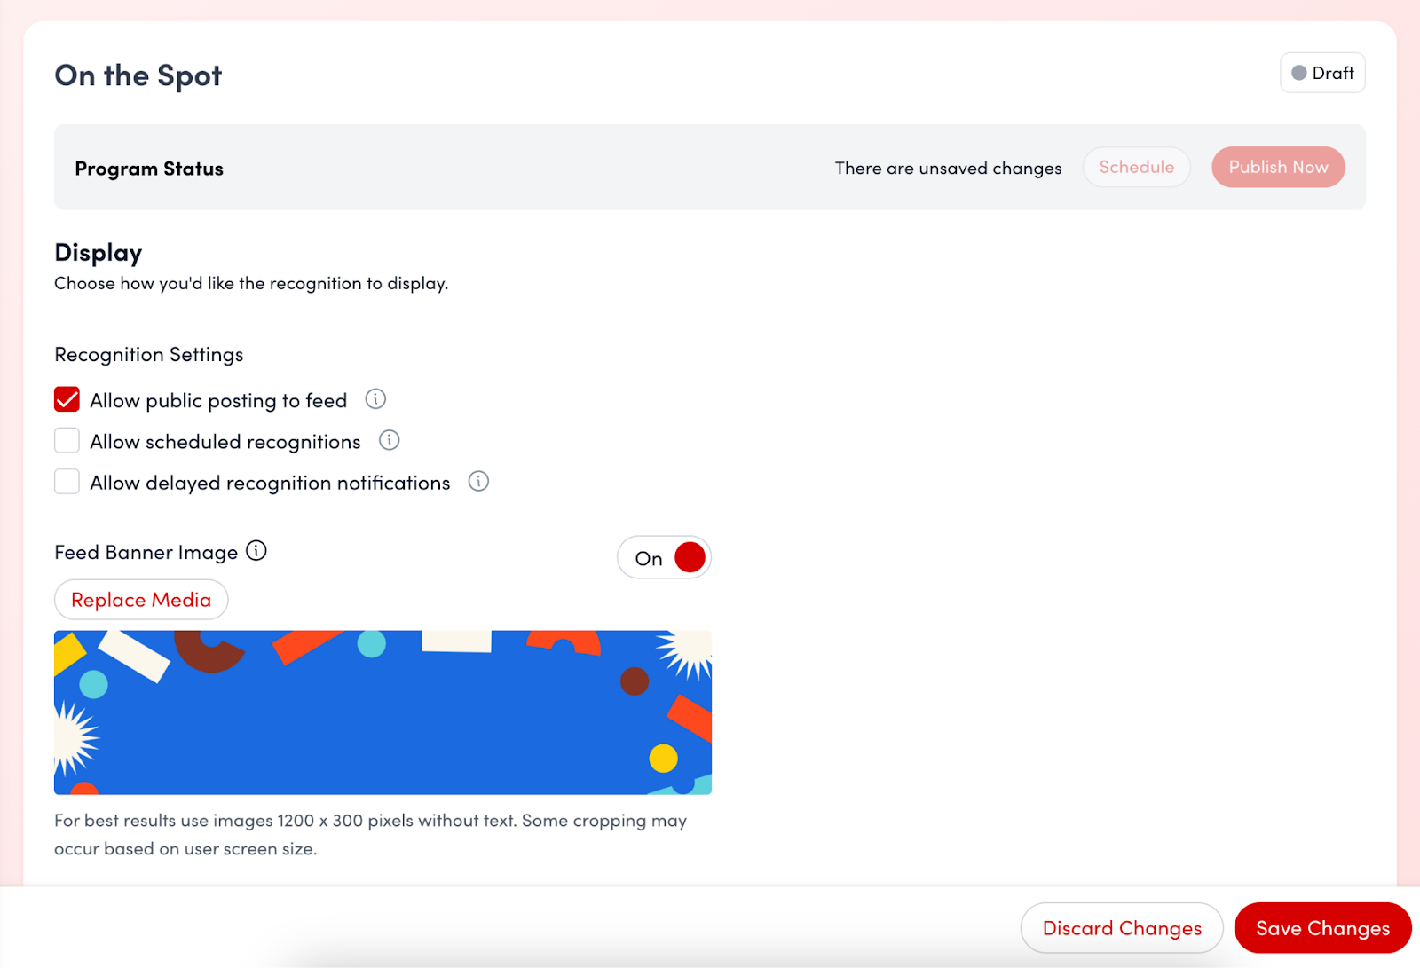This screenshot has height=968, width=1420.
Task: Click info icon beside Allow scheduled recognitions
Action: (389, 440)
